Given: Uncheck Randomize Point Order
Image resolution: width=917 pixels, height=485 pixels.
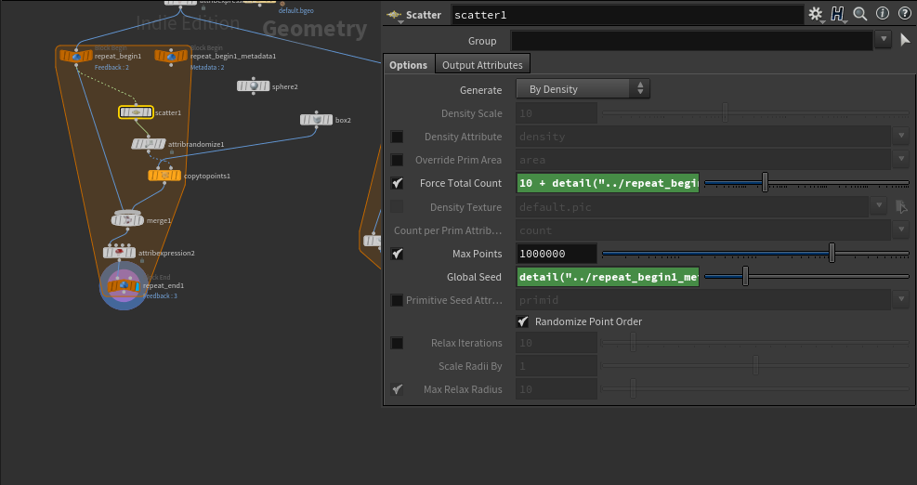Looking at the screenshot, I should 523,321.
